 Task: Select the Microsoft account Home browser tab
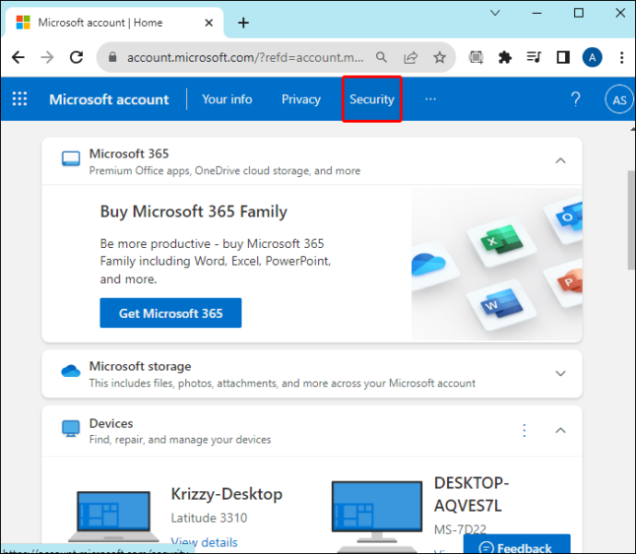point(113,23)
